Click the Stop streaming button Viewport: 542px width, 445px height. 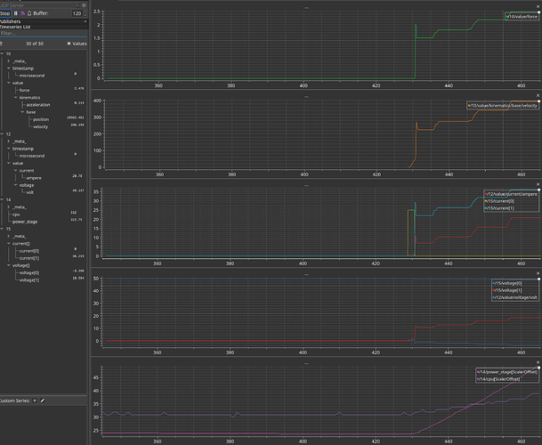tap(5, 13)
